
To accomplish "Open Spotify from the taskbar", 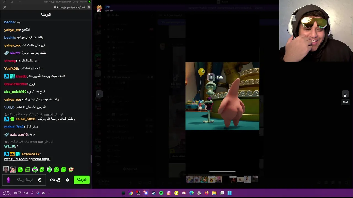I will tap(161, 193).
